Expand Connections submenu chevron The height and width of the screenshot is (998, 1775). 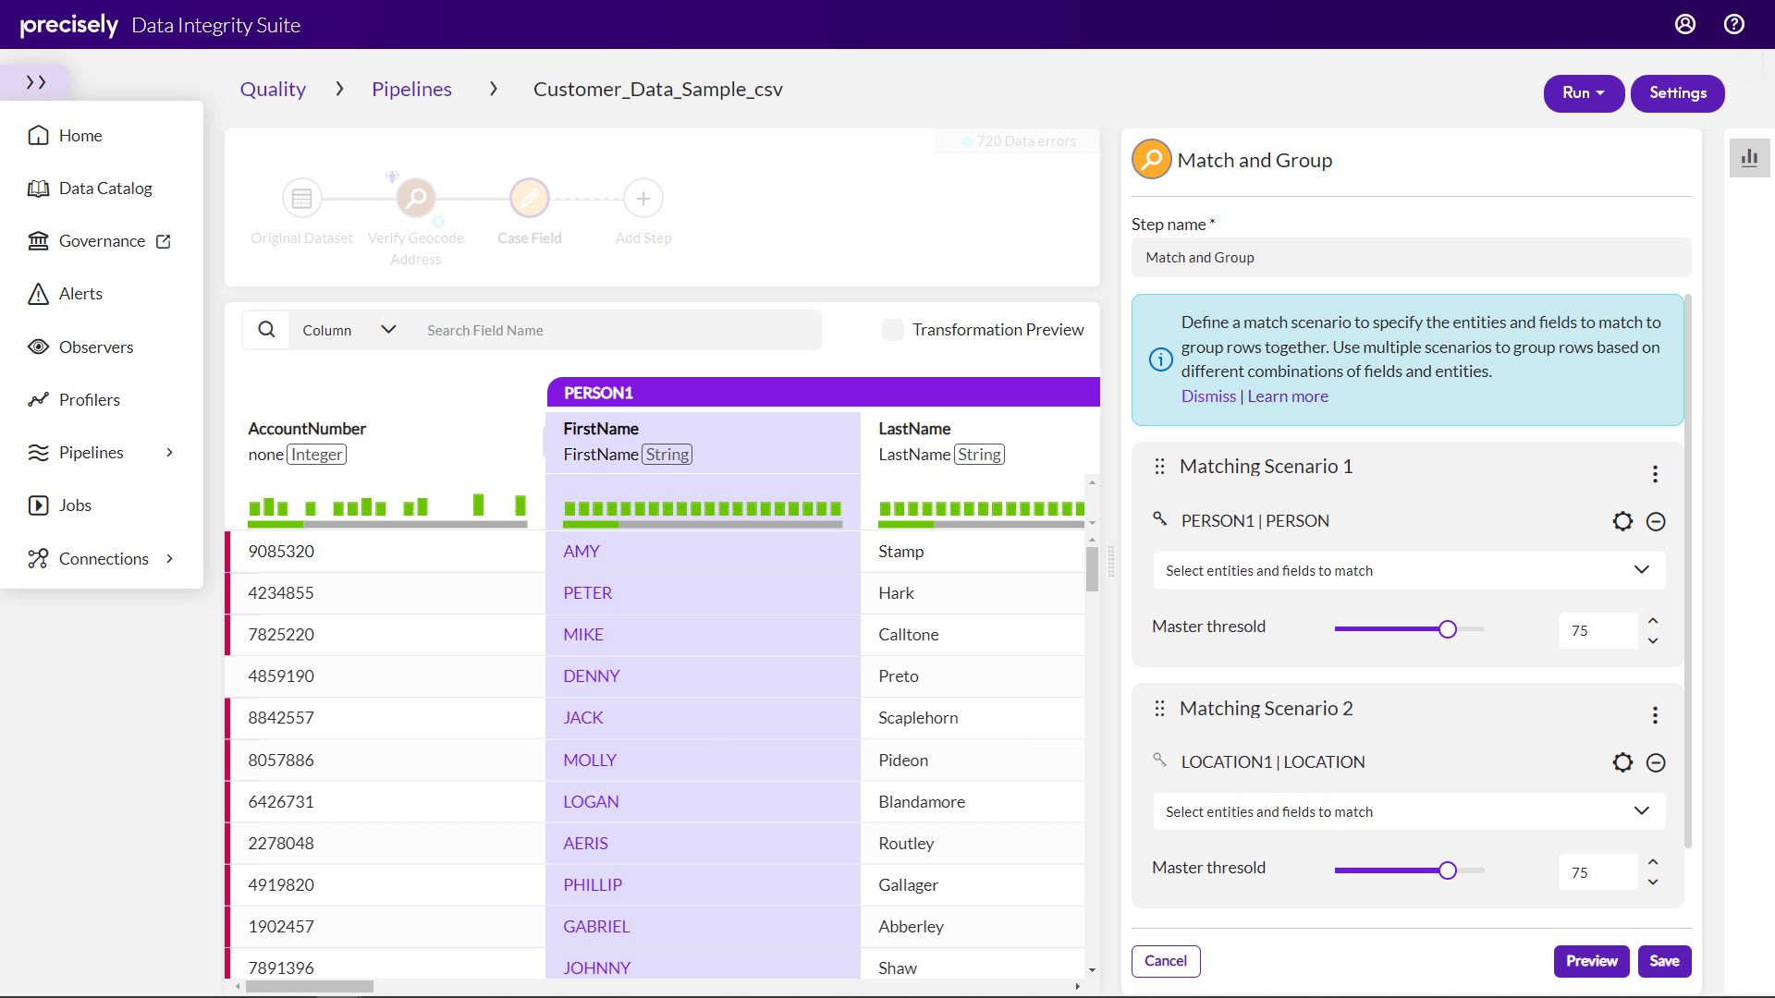click(170, 559)
